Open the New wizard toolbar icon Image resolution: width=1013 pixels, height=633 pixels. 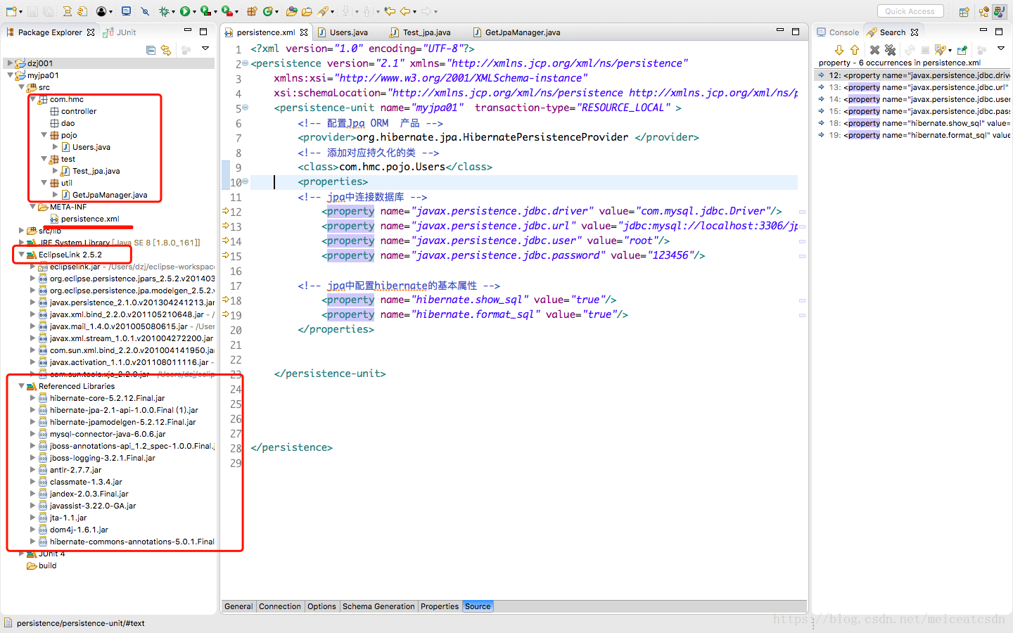[12, 11]
